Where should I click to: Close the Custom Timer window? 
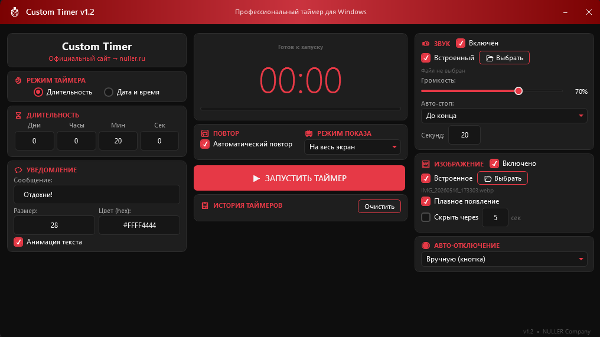pos(589,12)
